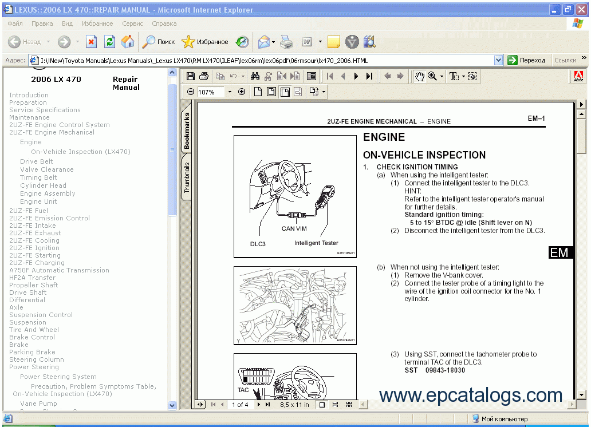This screenshot has height=427, width=591.
Task: Click the show/hide navigation pane icon
Action: point(312,77)
